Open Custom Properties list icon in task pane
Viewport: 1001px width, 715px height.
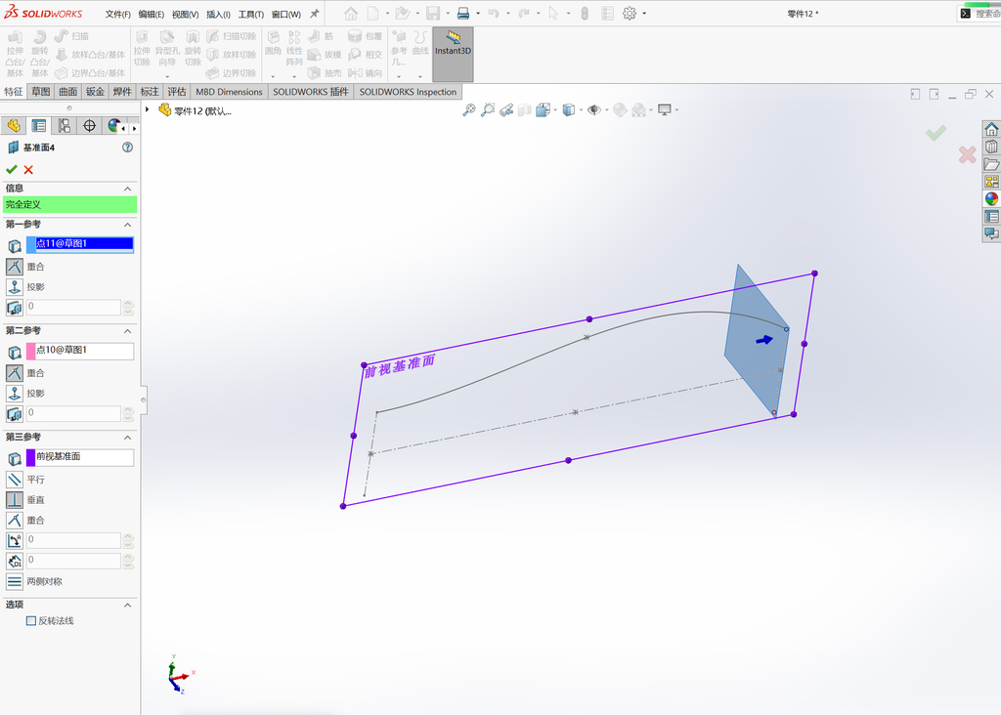tap(991, 217)
